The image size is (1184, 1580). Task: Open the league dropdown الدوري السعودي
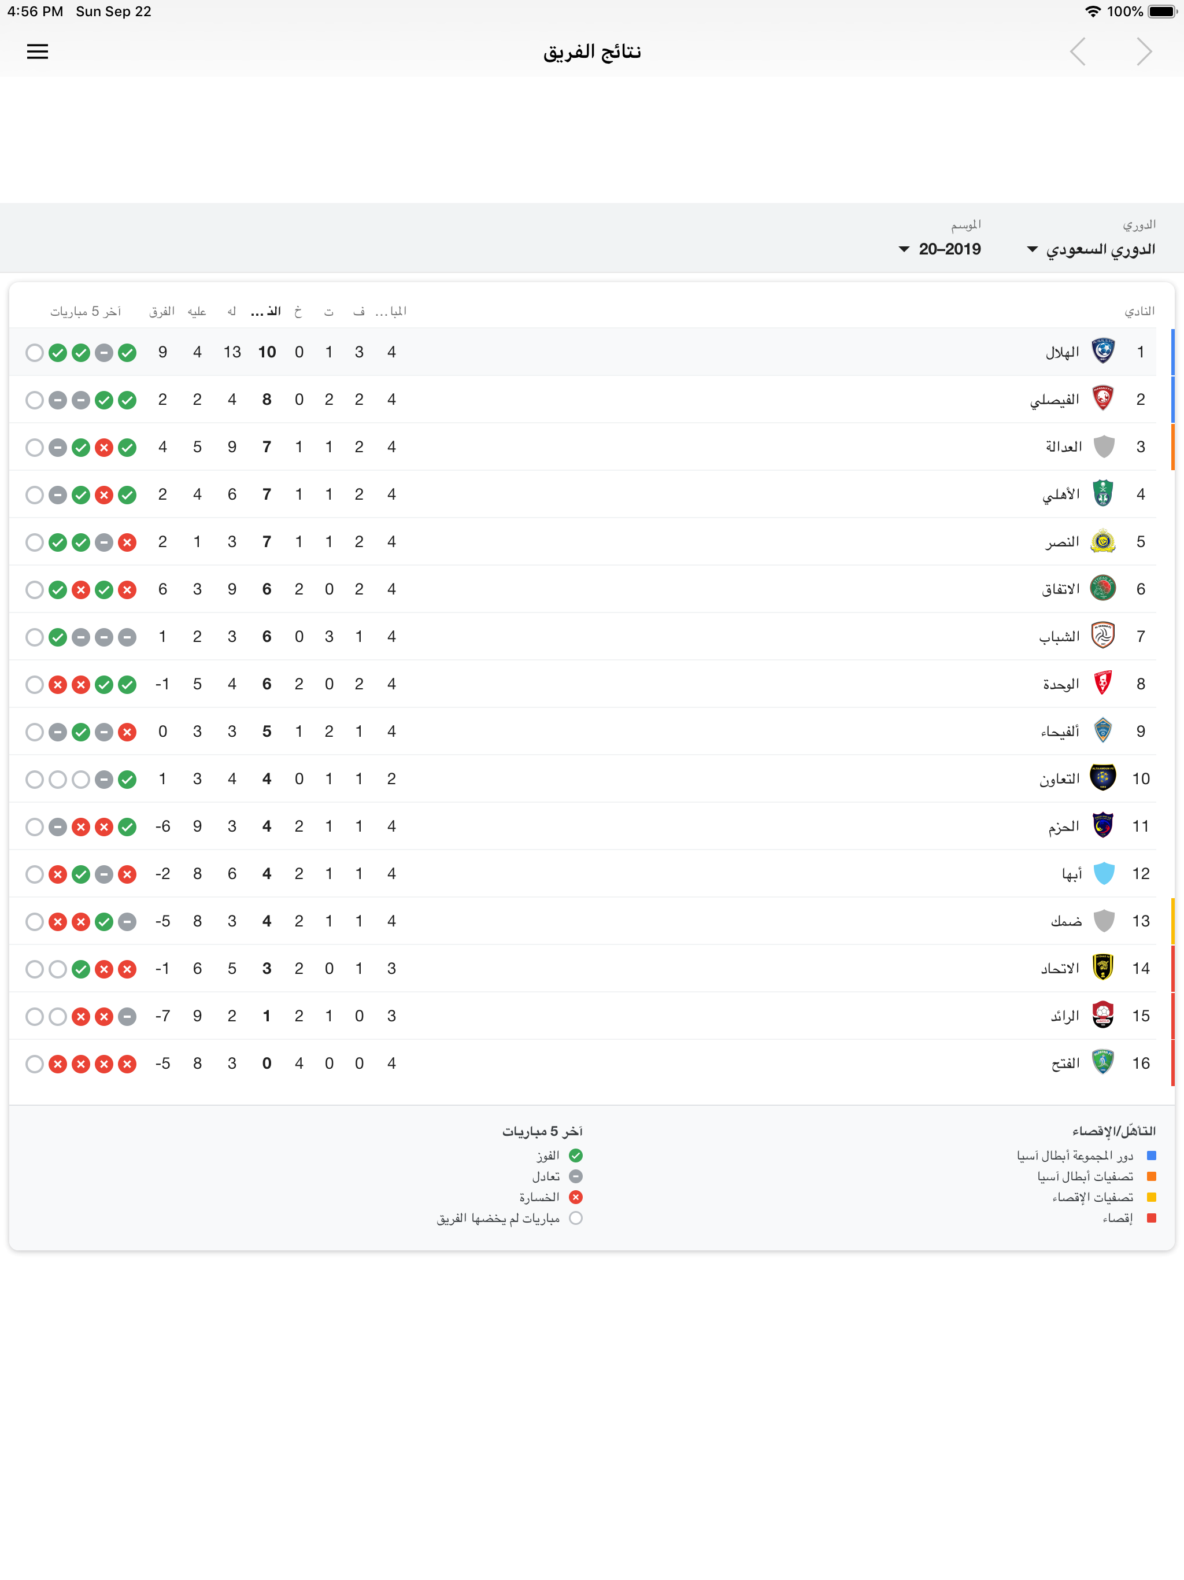point(1090,249)
